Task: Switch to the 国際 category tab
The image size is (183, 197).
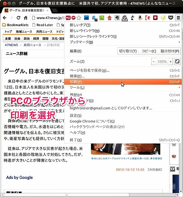Action: coord(45,38)
